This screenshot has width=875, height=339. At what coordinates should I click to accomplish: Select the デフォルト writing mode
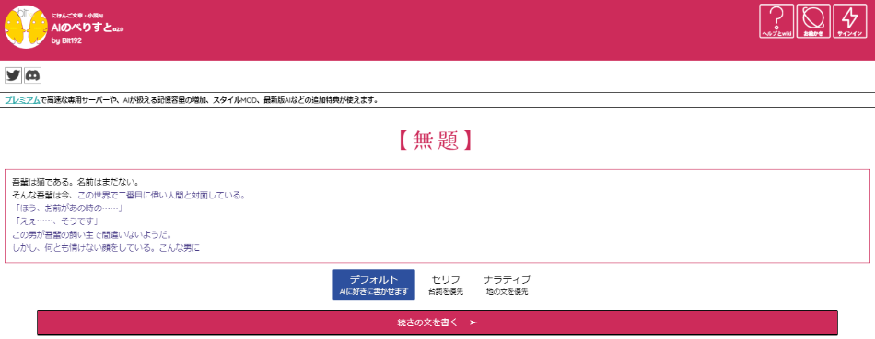tap(374, 285)
